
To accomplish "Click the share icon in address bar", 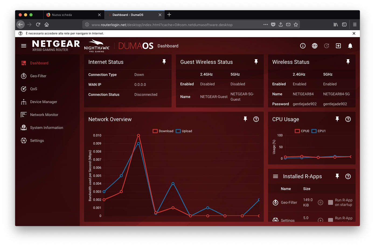I will tap(281, 24).
